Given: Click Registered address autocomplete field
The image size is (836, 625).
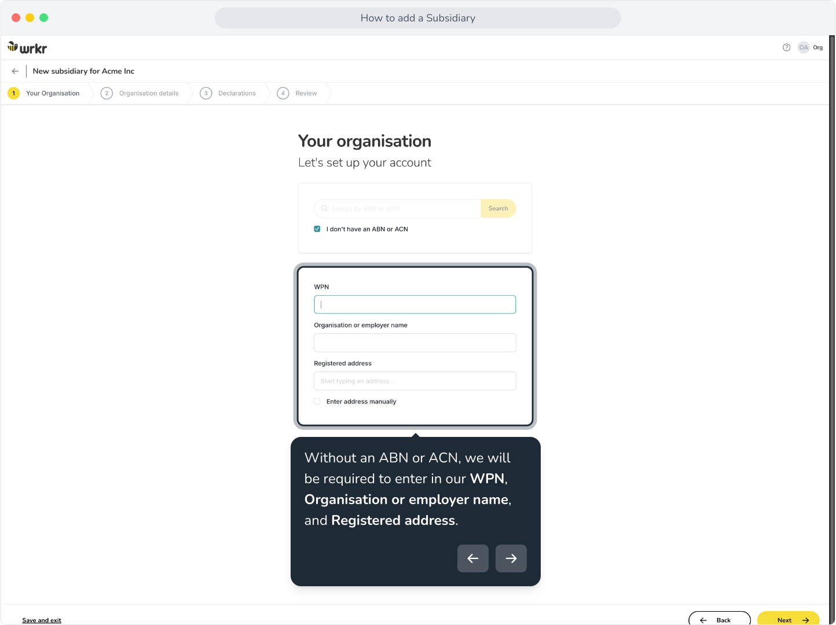Looking at the screenshot, I should 415,381.
